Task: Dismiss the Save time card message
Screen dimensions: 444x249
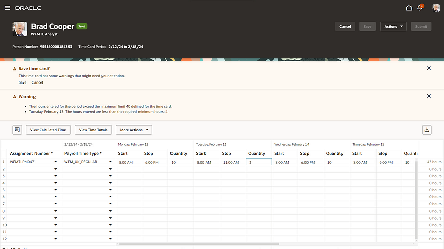Action: [x=429, y=68]
